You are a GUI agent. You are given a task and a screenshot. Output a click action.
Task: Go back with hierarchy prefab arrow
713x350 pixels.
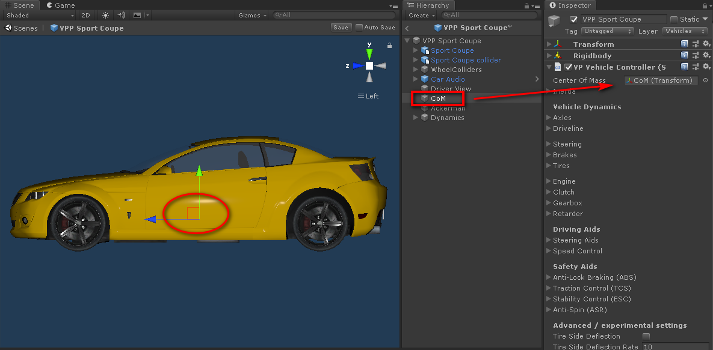click(x=407, y=28)
